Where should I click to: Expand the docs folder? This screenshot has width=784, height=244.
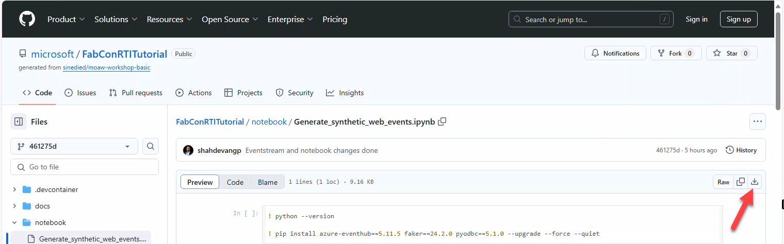point(14,206)
